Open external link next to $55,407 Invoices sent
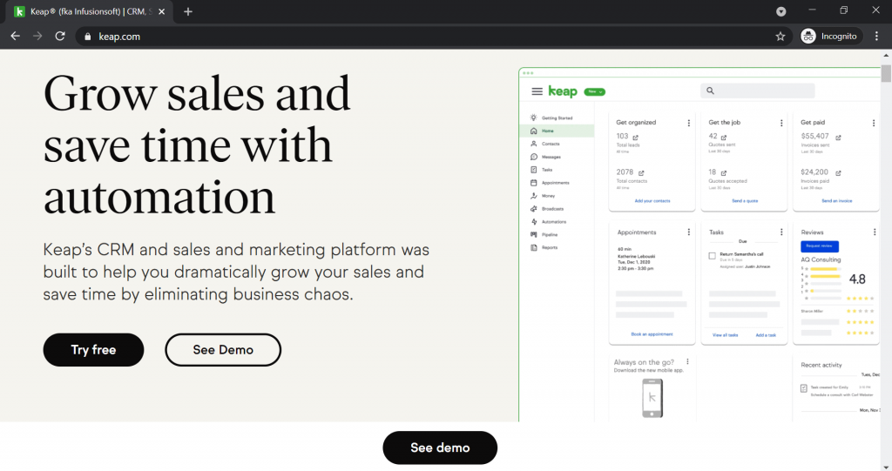 [x=838, y=137]
